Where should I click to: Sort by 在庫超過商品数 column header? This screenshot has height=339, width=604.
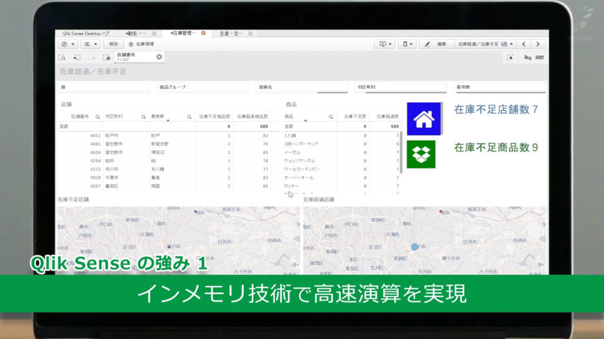click(x=252, y=117)
